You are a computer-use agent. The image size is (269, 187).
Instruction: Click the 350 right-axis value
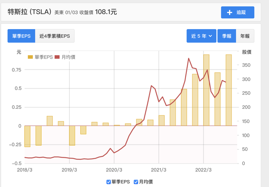246,65
